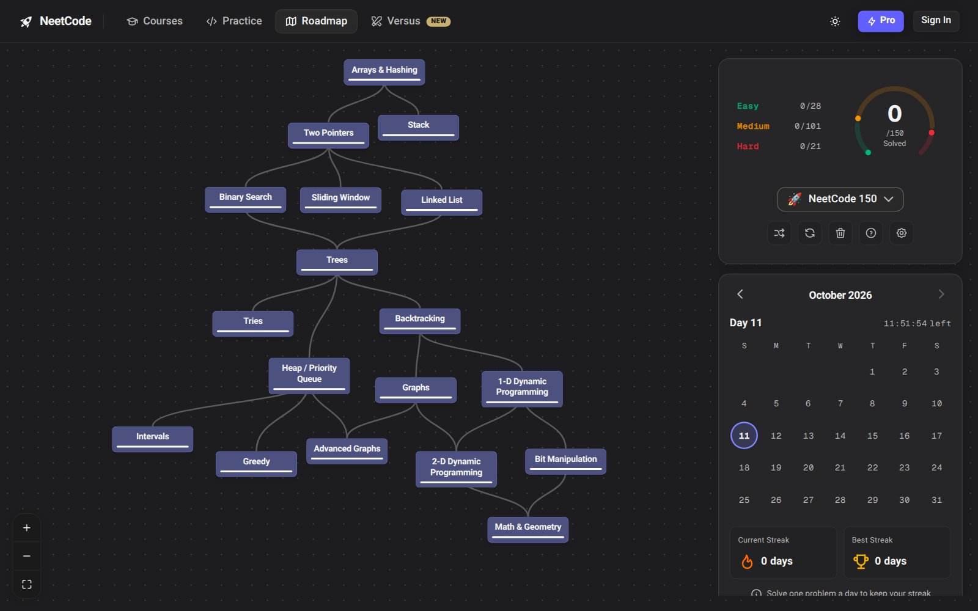
Task: Go to the next calendar month
Action: point(941,295)
